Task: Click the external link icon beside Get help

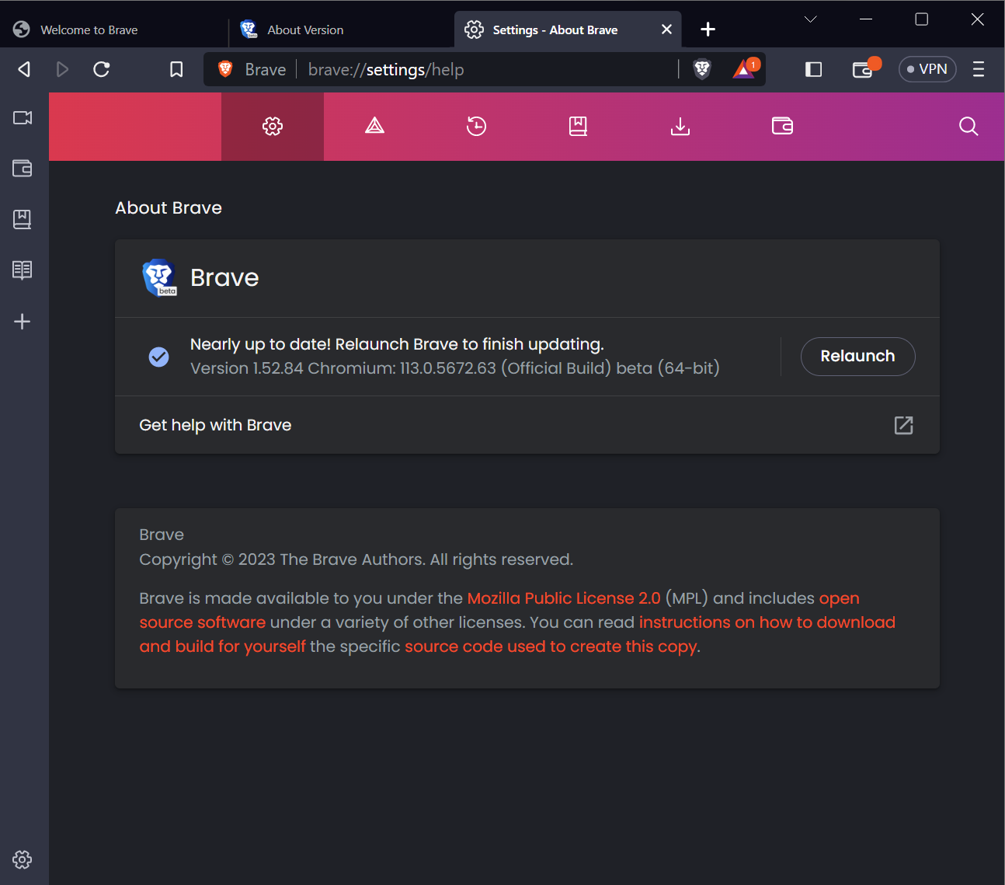Action: (903, 425)
